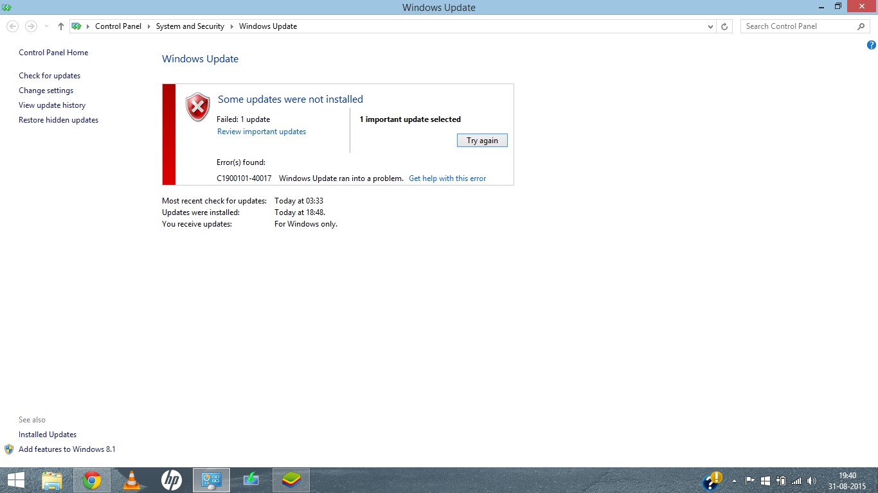Expand the address bar history dropdown
The height and width of the screenshot is (493, 878).
(x=710, y=26)
